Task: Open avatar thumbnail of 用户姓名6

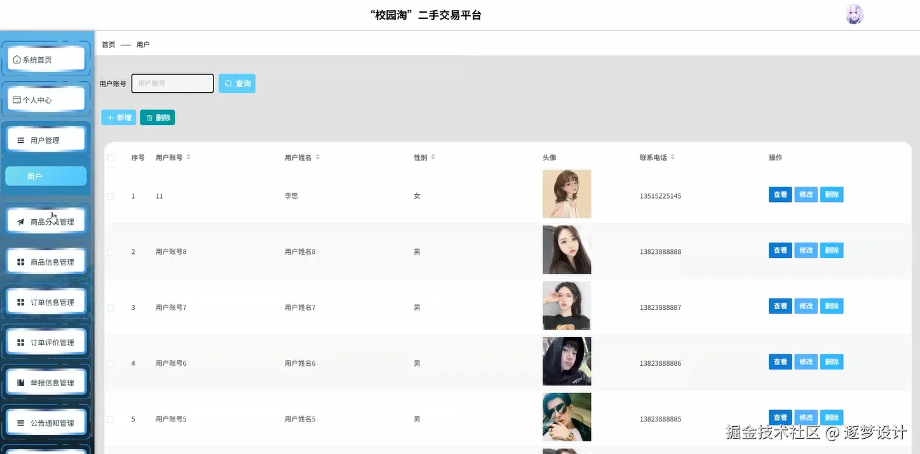Action: (x=567, y=361)
